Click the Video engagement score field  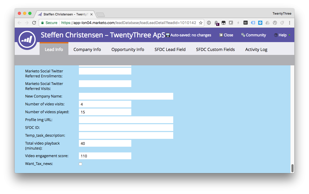pyautogui.click(x=105, y=156)
